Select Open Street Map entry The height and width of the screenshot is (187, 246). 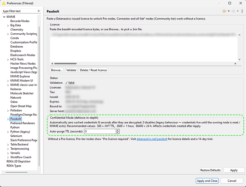click(21, 106)
